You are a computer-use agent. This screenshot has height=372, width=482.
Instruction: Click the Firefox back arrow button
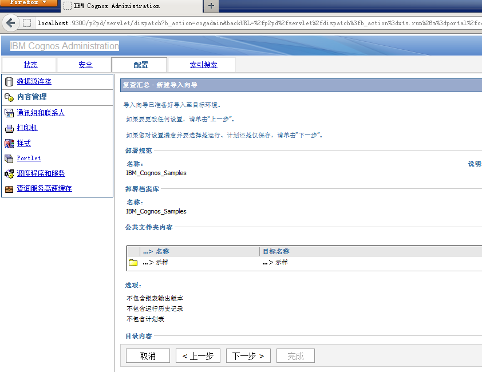click(x=11, y=23)
